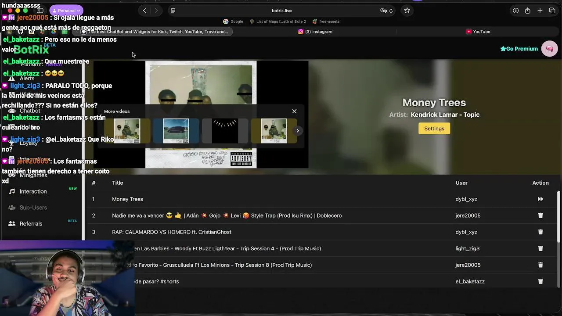Remove light_zig3's queued song with trash icon

540,248
